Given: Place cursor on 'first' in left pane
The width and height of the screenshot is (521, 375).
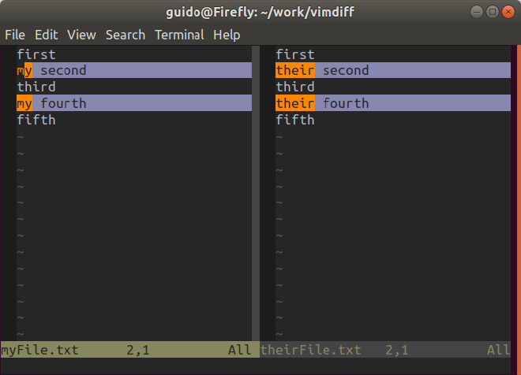Looking at the screenshot, I should tap(36, 54).
